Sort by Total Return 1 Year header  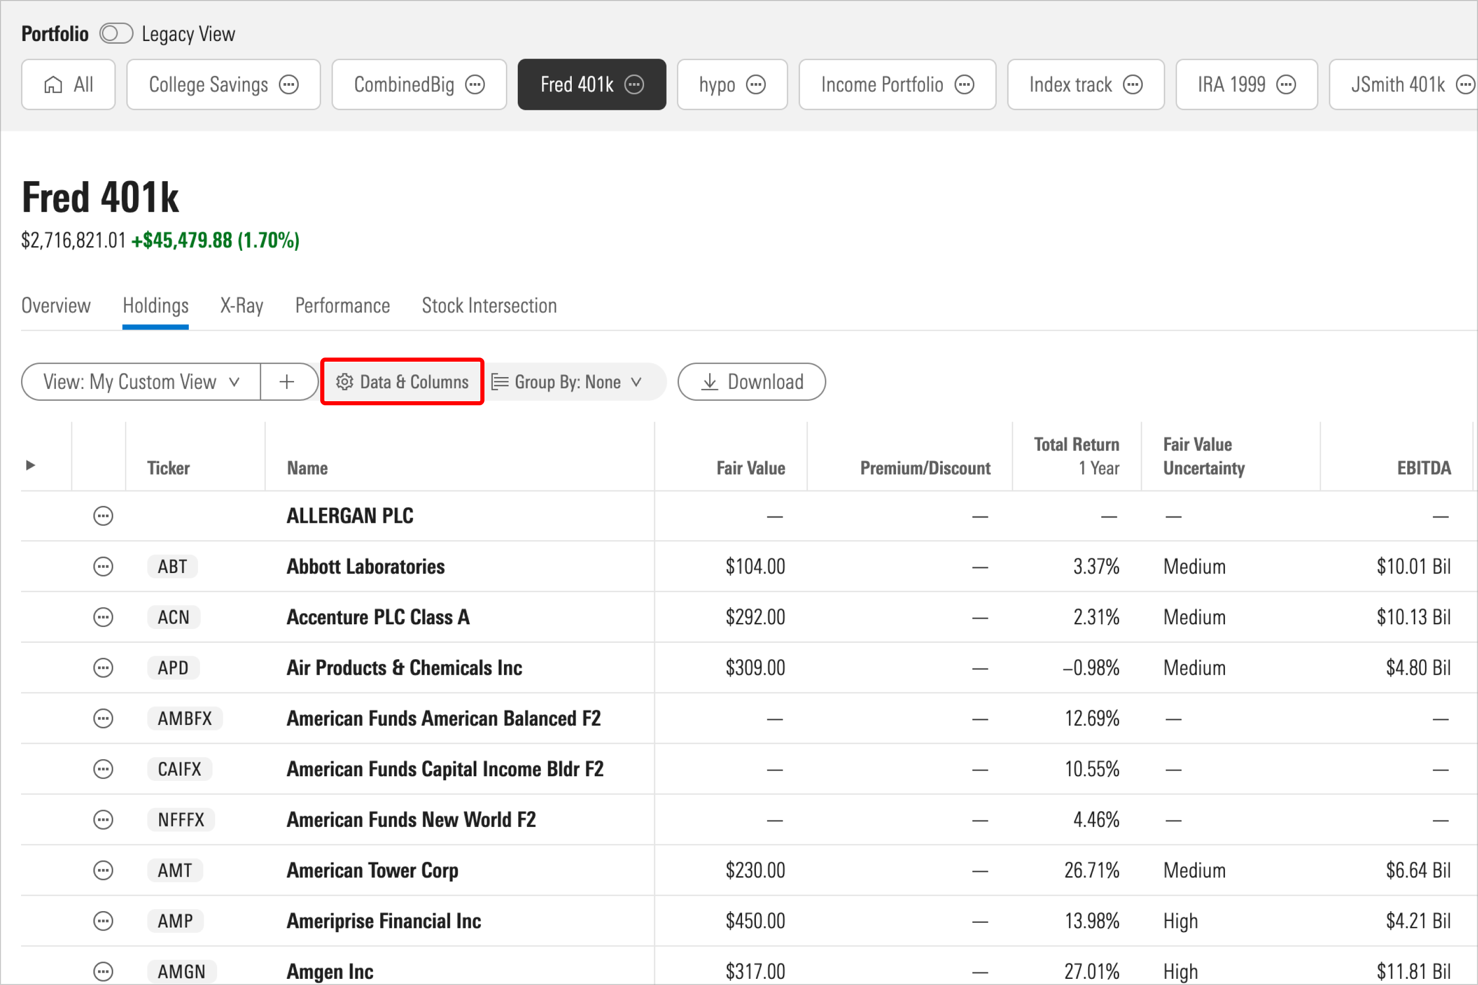click(x=1077, y=456)
